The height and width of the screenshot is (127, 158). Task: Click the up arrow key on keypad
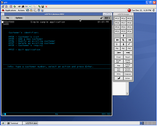123,36
